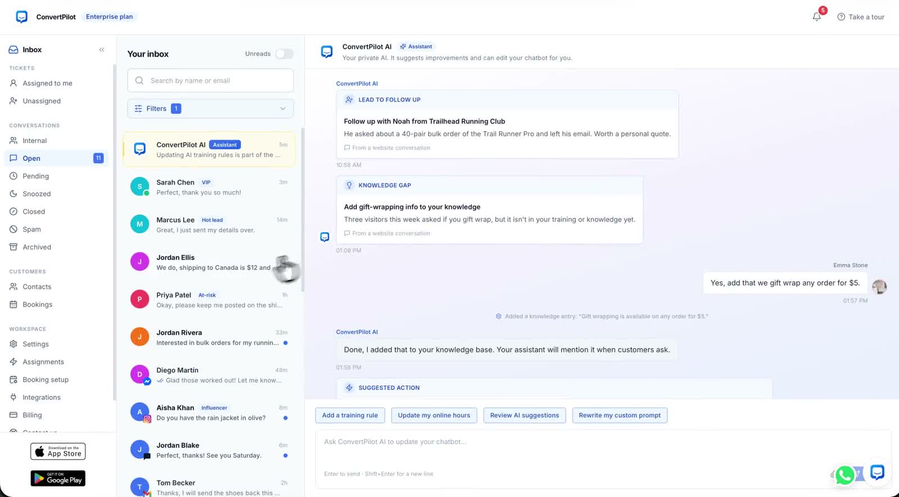This screenshot has height=497, width=899.
Task: Click Emma Stone's profile photo
Action: click(879, 286)
